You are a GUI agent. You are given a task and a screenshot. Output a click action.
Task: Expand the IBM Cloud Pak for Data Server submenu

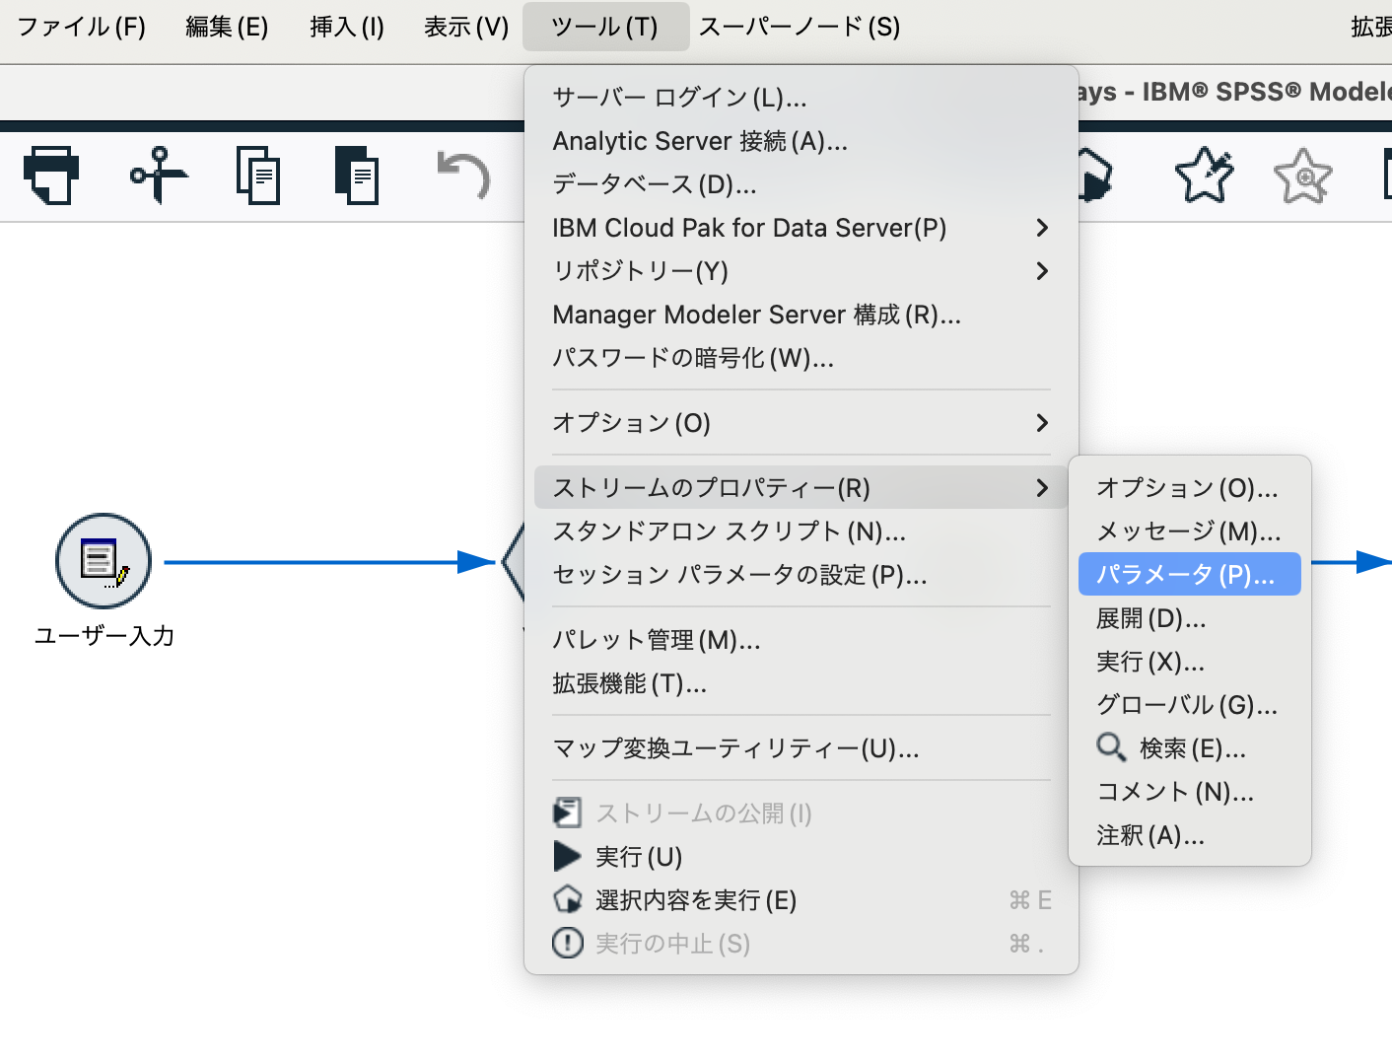click(x=749, y=228)
